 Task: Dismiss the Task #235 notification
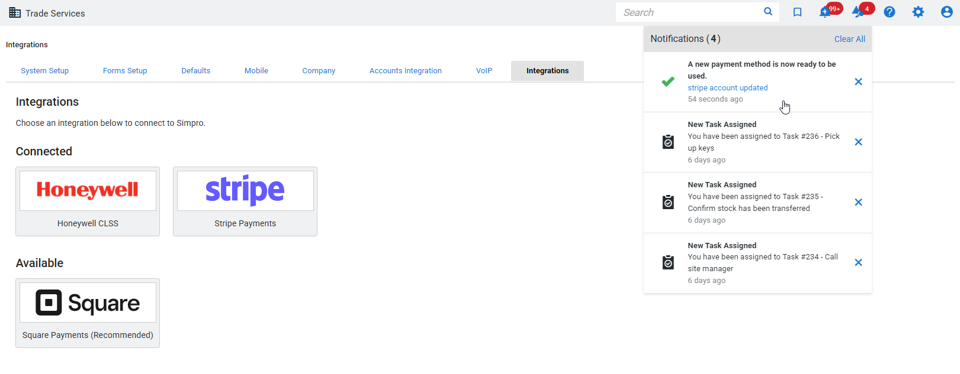pyautogui.click(x=858, y=202)
